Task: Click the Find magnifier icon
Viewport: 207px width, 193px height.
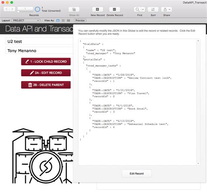Action: pos(137,10)
